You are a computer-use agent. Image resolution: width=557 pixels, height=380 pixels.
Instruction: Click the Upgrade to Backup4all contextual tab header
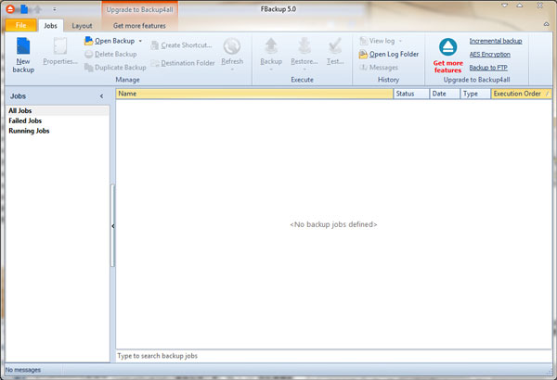pos(139,9)
